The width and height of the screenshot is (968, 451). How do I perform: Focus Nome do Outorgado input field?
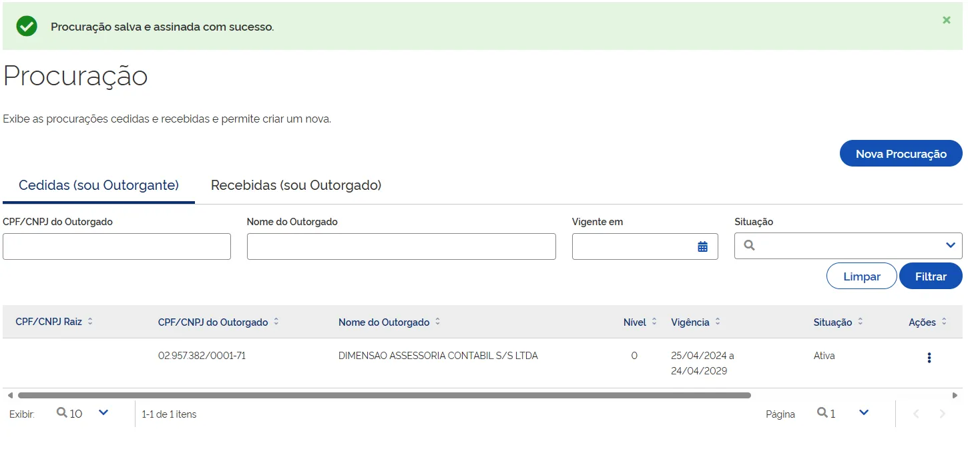401,246
